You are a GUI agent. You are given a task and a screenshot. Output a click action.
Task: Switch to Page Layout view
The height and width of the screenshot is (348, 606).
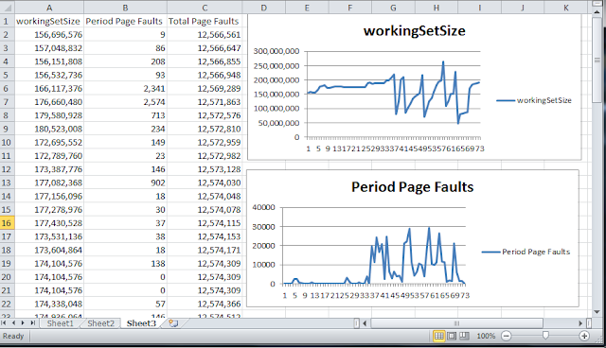[452, 336]
